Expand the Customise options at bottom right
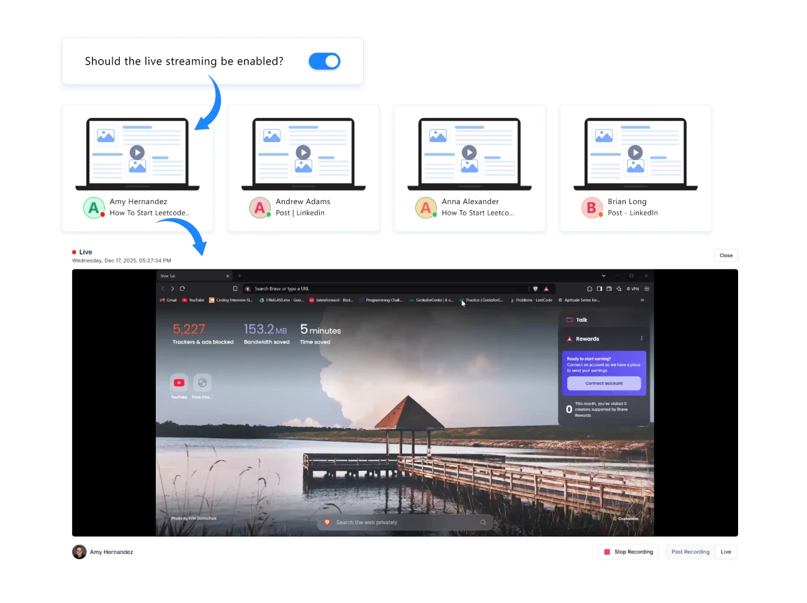The image size is (807, 603). [627, 519]
